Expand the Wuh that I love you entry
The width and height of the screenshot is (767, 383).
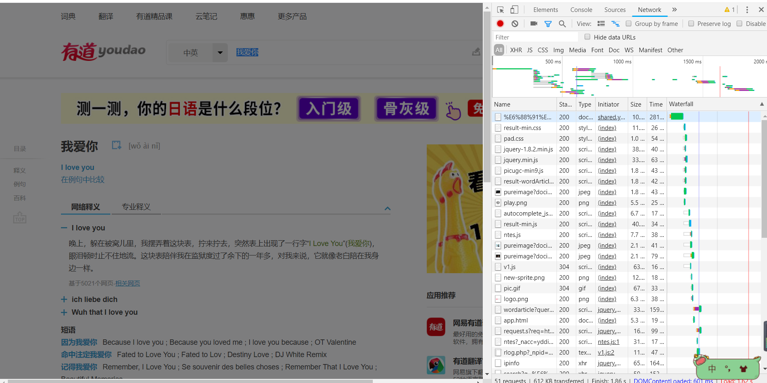pos(64,313)
